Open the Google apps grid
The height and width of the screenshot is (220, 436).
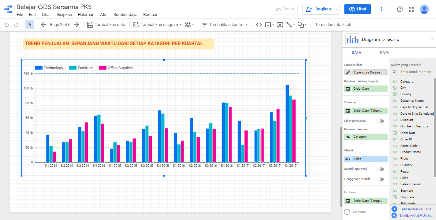pyautogui.click(x=411, y=9)
